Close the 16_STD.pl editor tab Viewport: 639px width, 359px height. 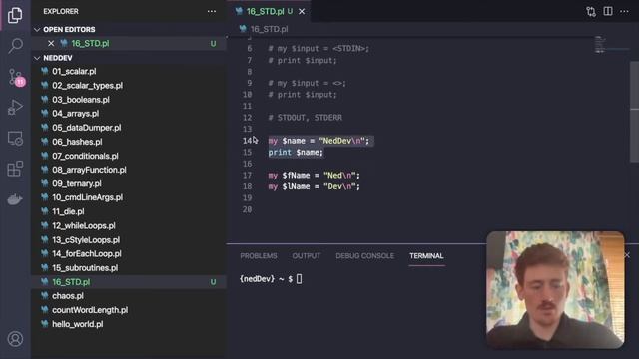pos(302,11)
